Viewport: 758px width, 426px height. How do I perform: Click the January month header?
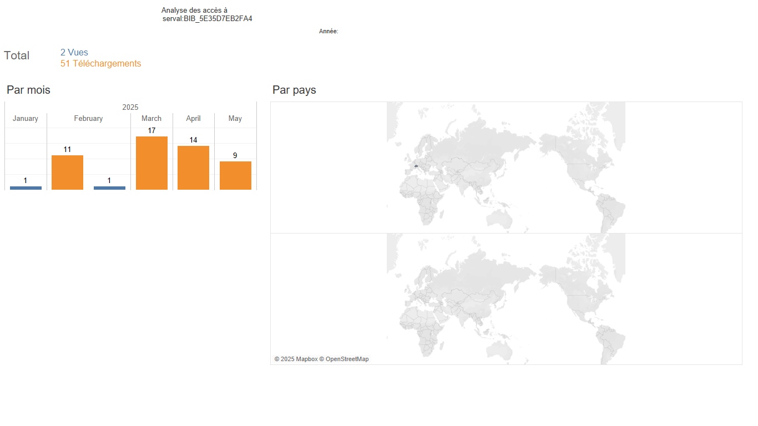[26, 118]
